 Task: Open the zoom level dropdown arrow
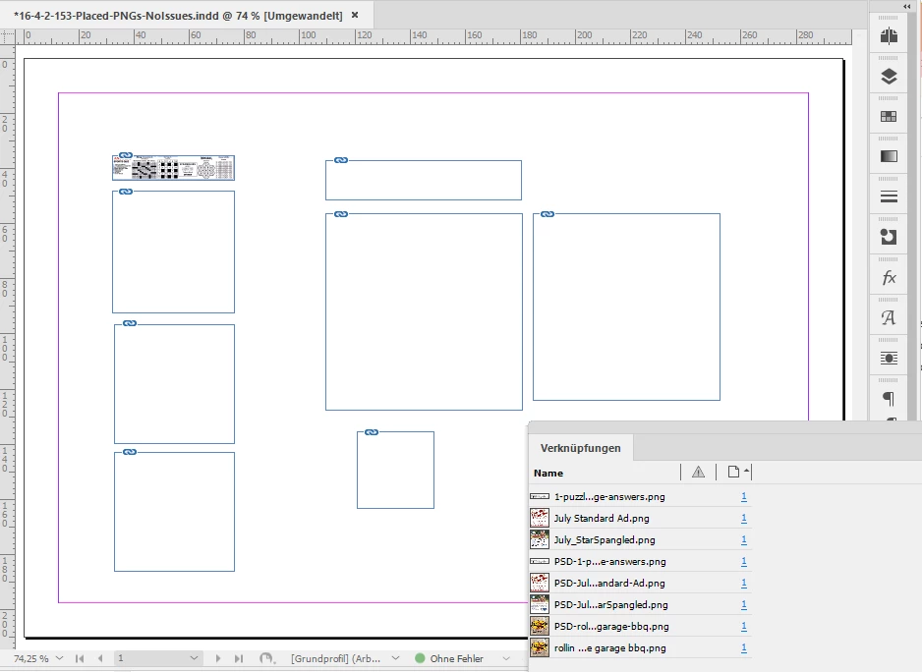(x=59, y=658)
